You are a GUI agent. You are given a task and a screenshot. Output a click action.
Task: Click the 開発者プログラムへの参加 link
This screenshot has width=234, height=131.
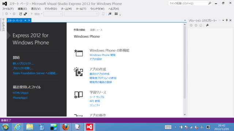(x=103, y=78)
